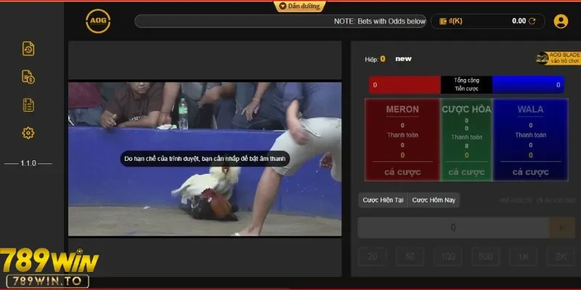Click the document with coin sidebar icon
This screenshot has width=581, height=290.
(28, 77)
